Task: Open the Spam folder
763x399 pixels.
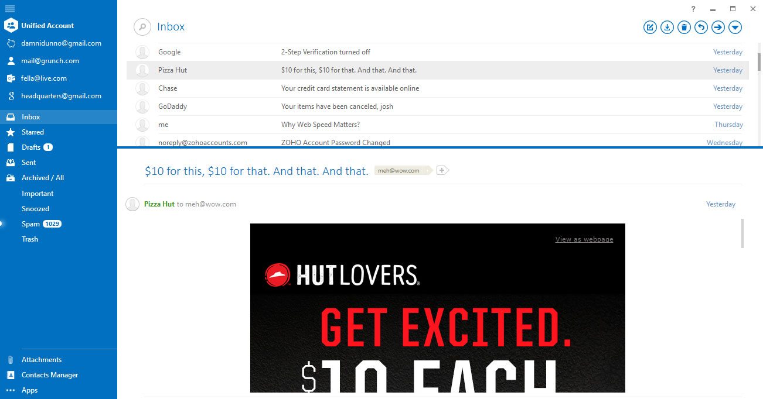Action: coord(30,224)
